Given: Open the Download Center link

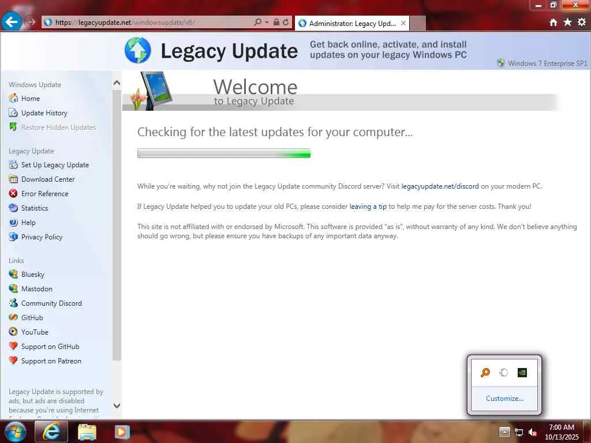Looking at the screenshot, I should [x=48, y=179].
